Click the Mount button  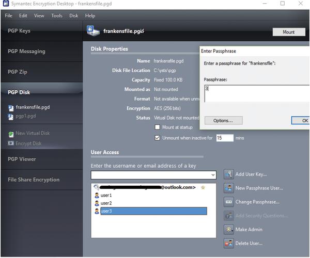pyautogui.click(x=289, y=32)
